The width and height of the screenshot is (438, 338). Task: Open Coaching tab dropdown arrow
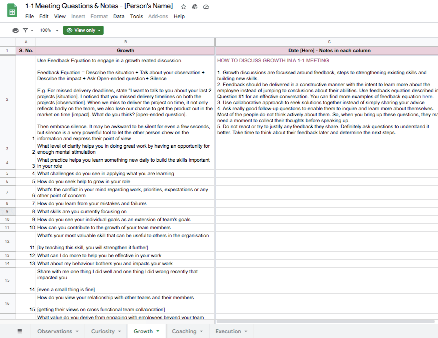click(201, 331)
